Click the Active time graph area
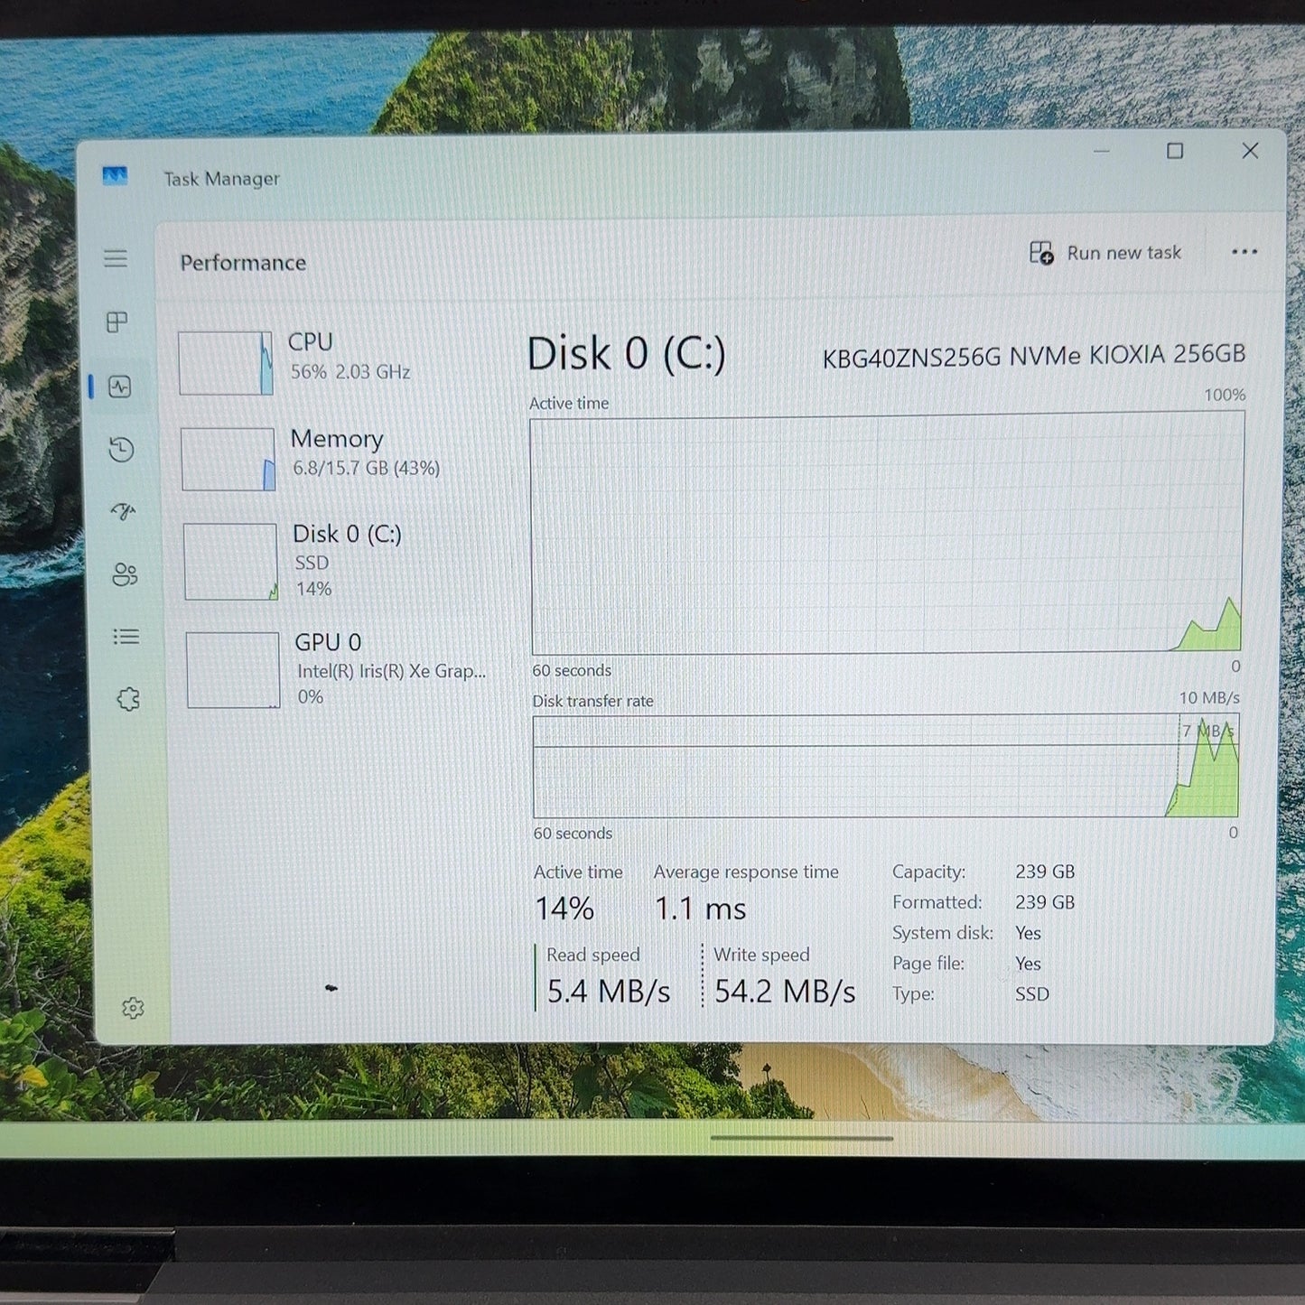This screenshot has width=1305, height=1305. [887, 534]
